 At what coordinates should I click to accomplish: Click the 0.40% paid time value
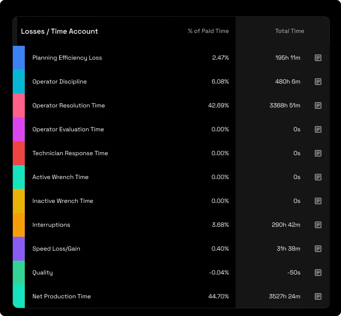(220, 249)
